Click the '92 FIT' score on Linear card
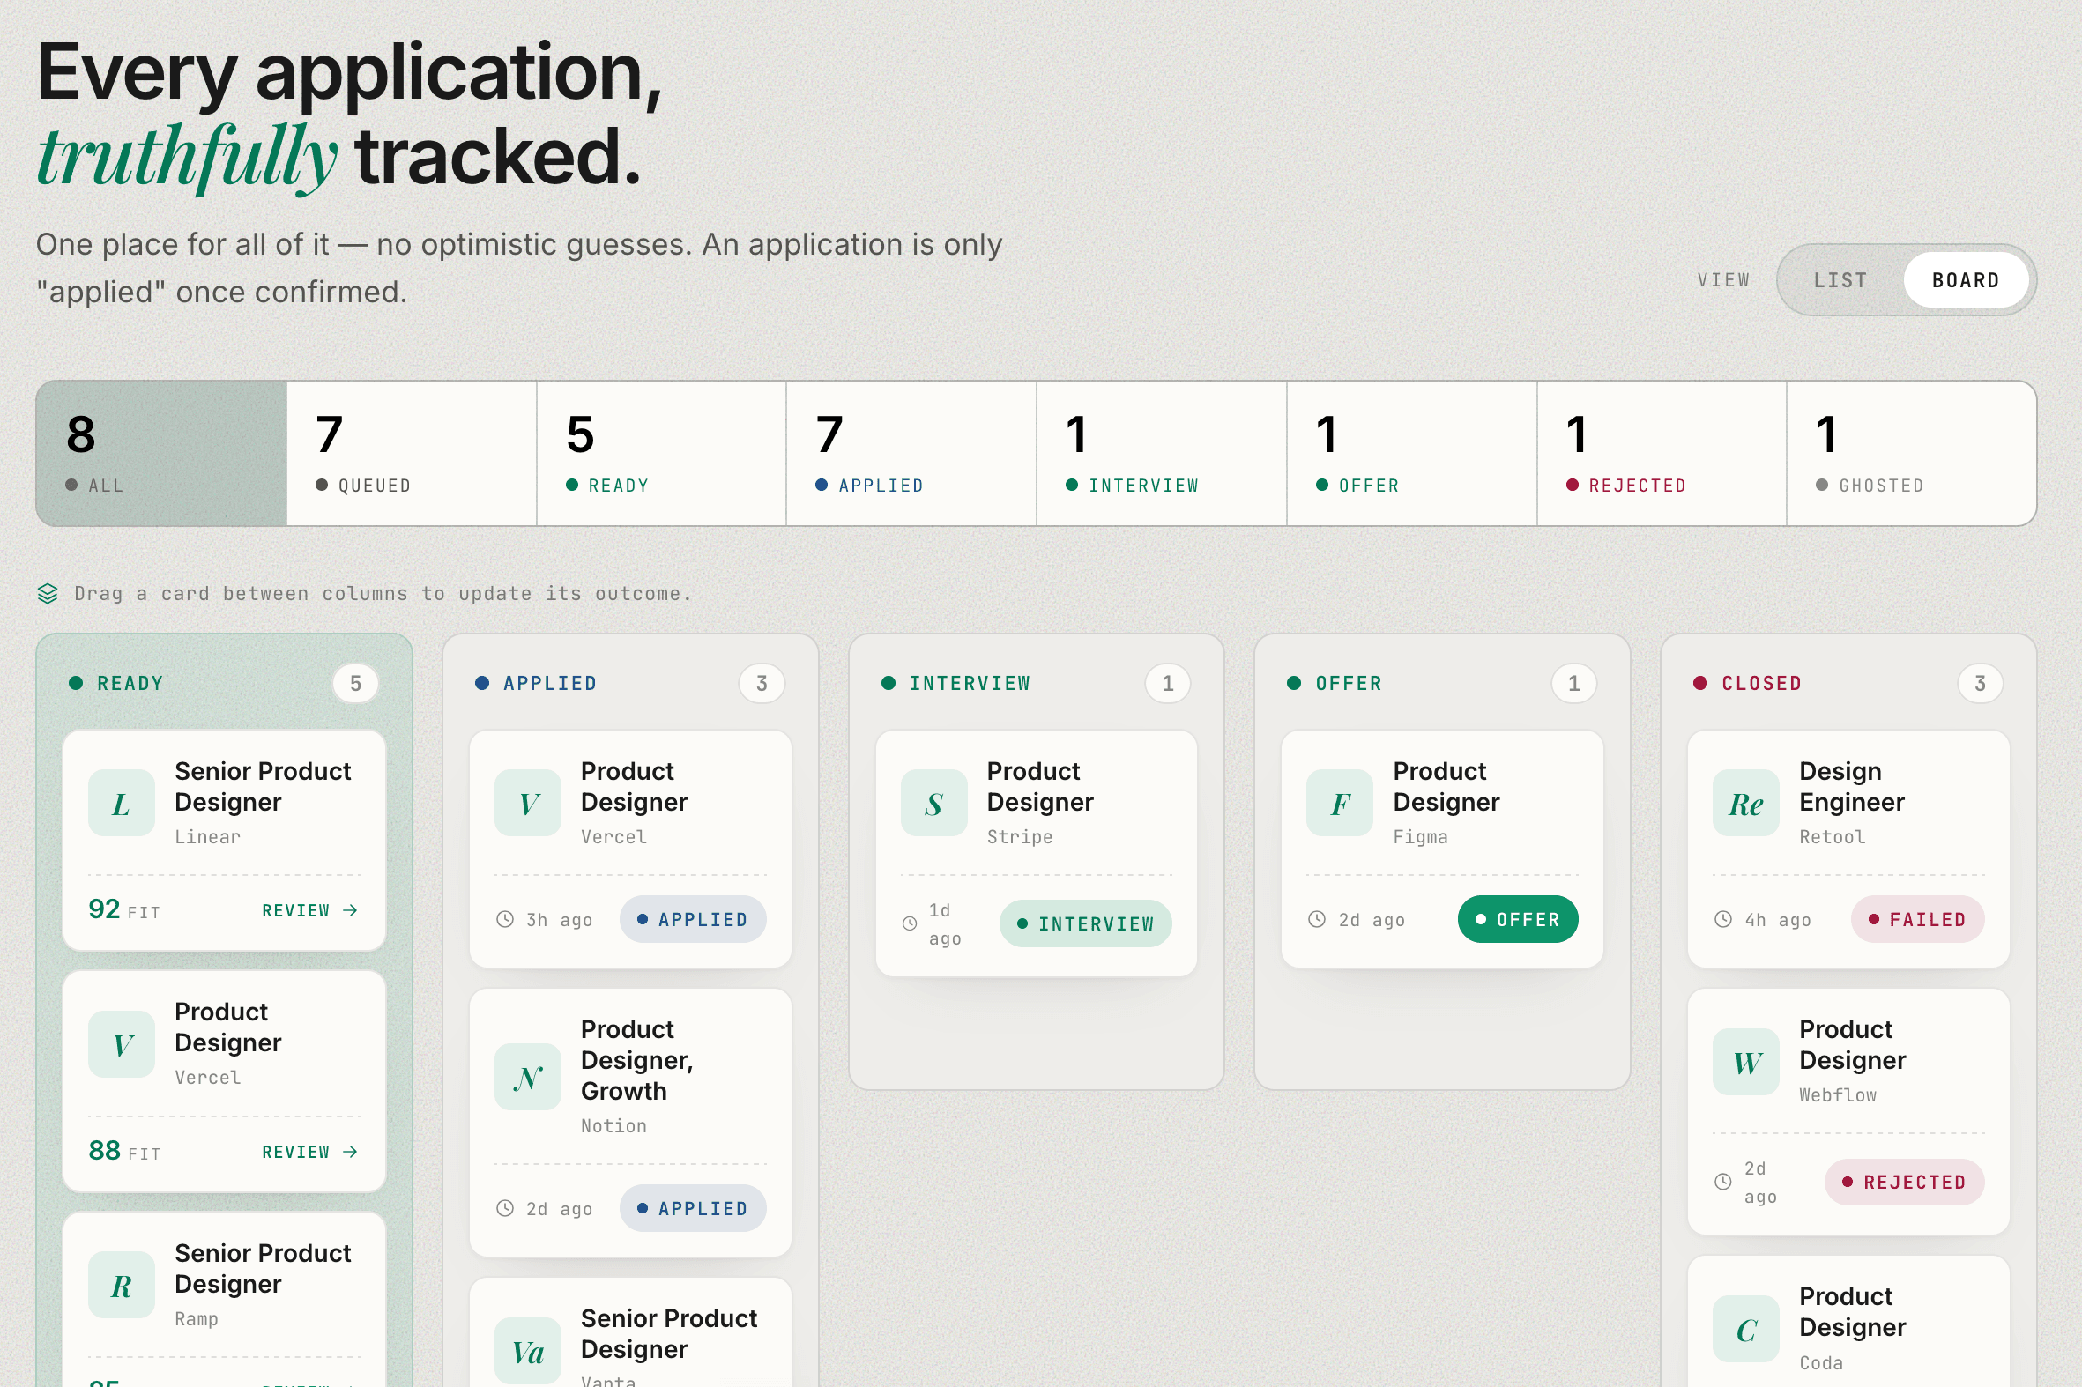This screenshot has width=2082, height=1387. (x=124, y=909)
